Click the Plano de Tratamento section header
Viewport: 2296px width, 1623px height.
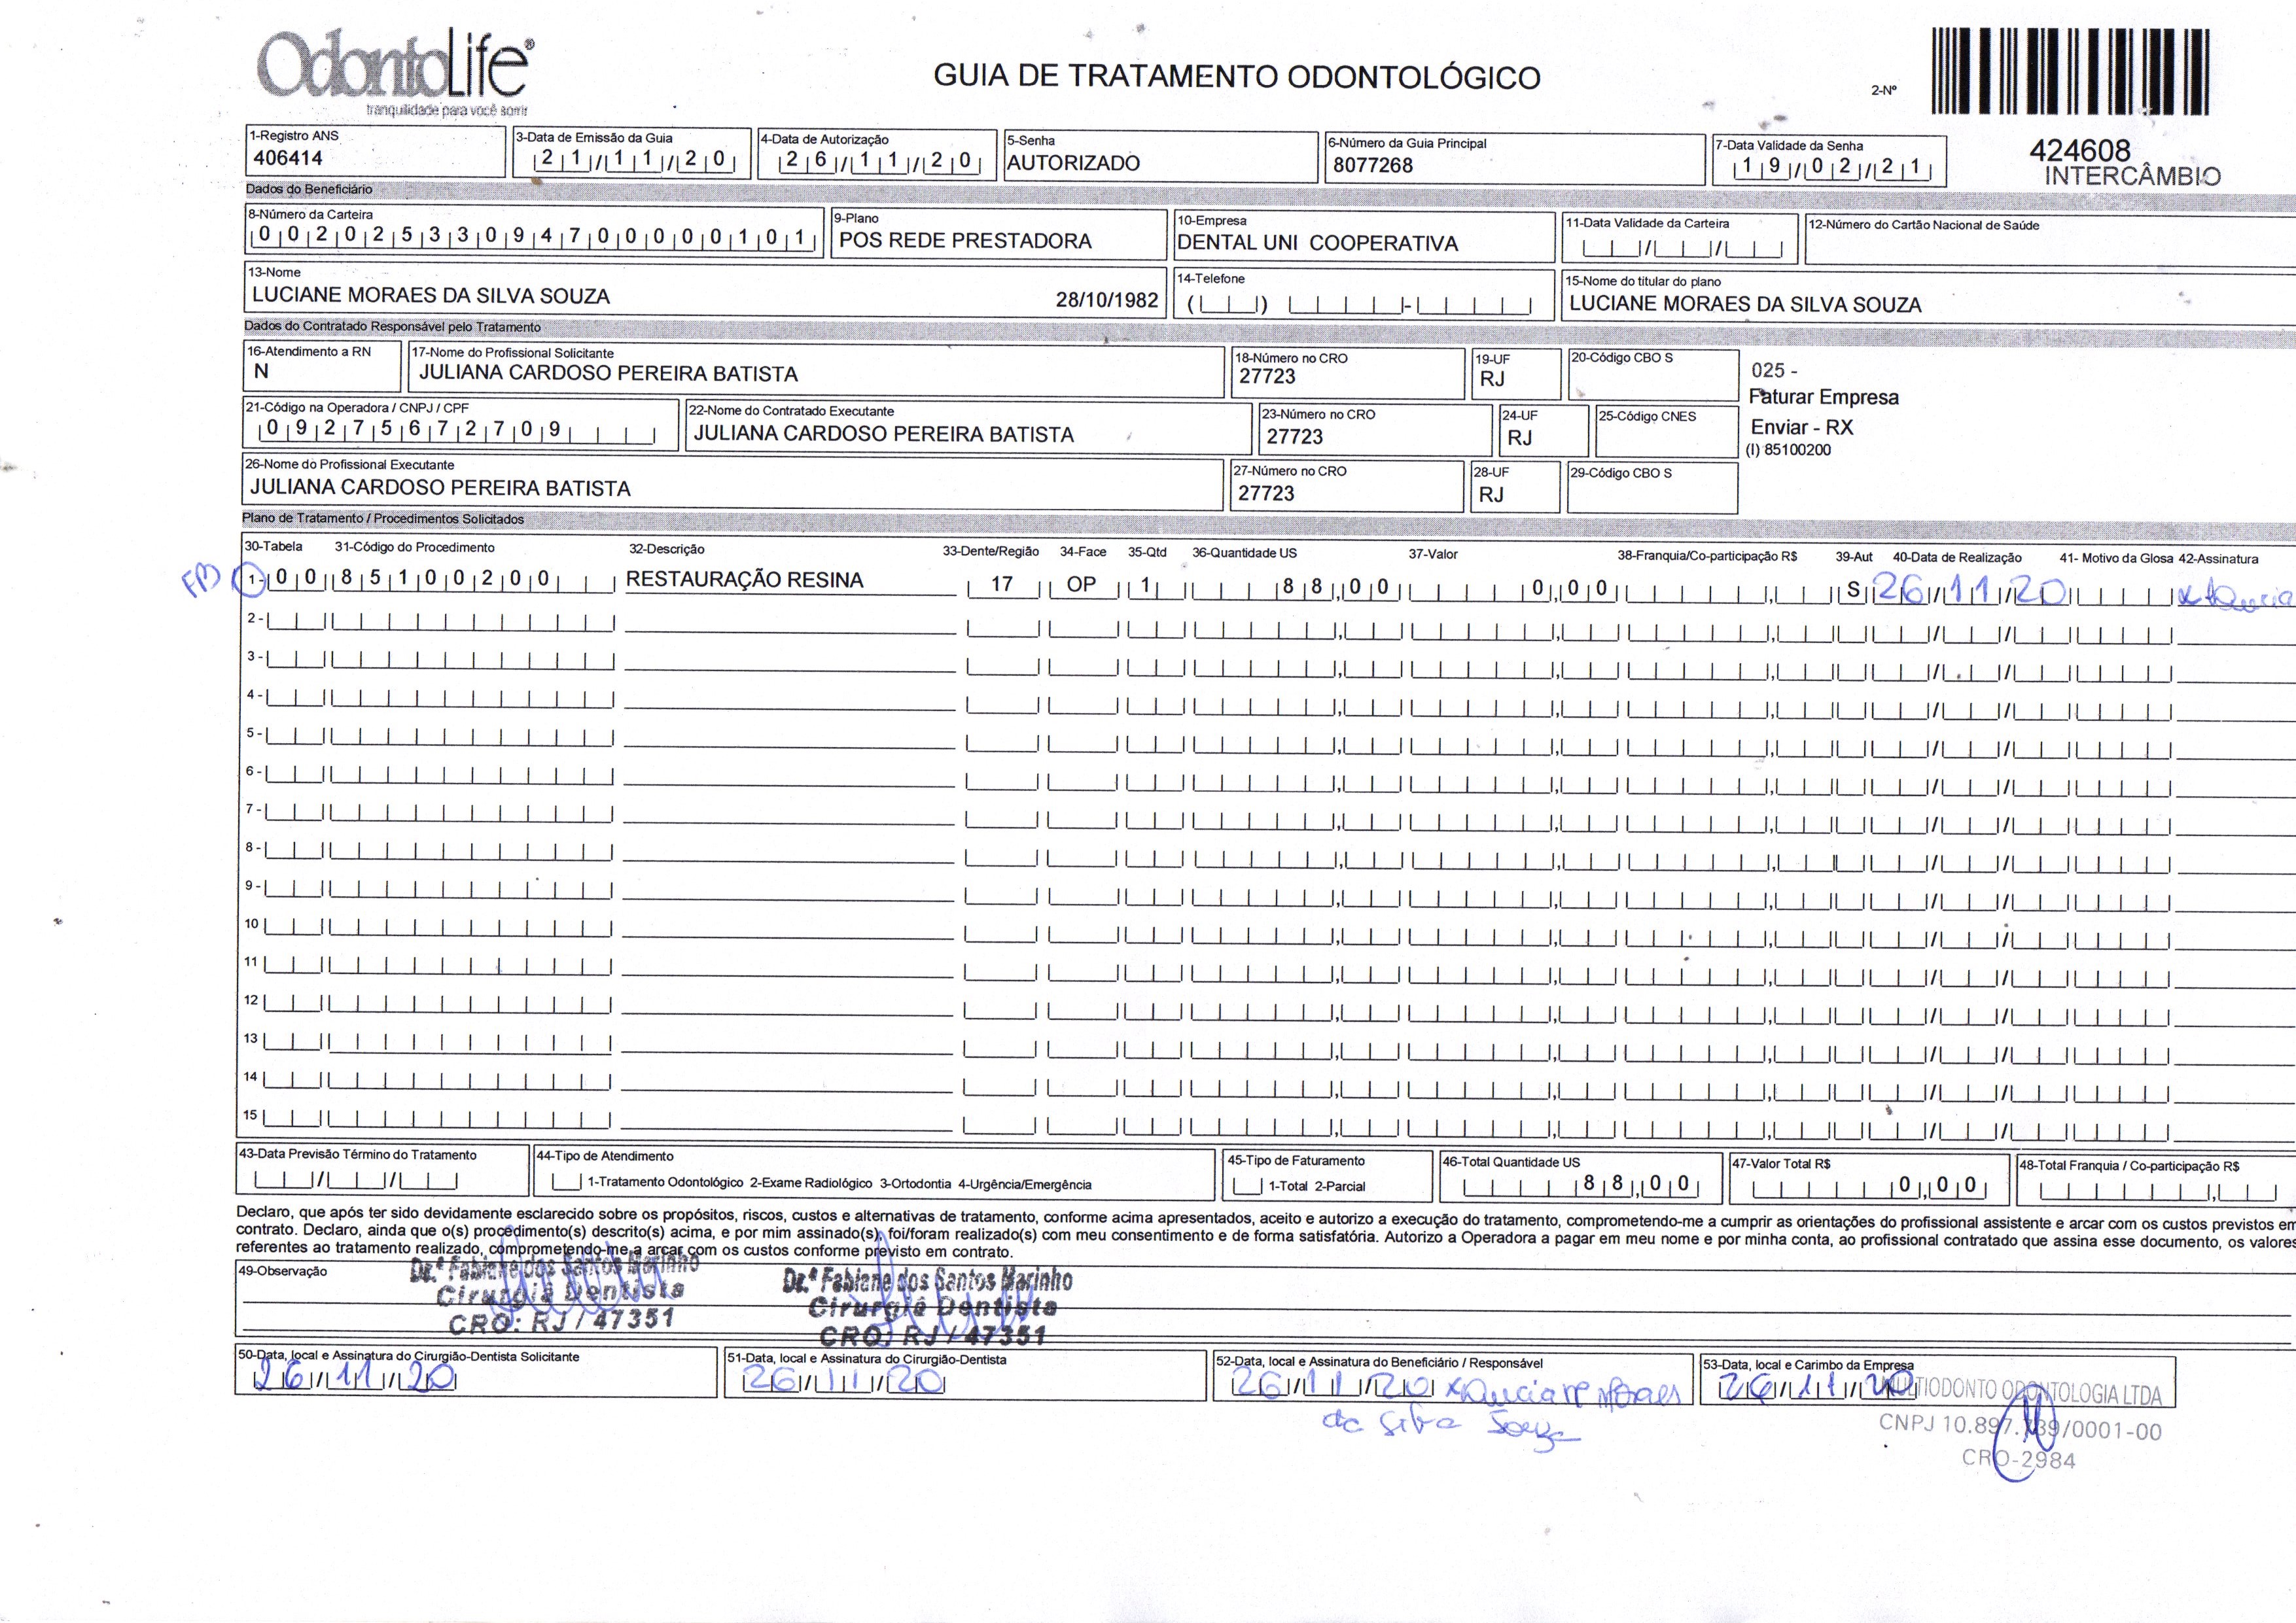point(383,519)
